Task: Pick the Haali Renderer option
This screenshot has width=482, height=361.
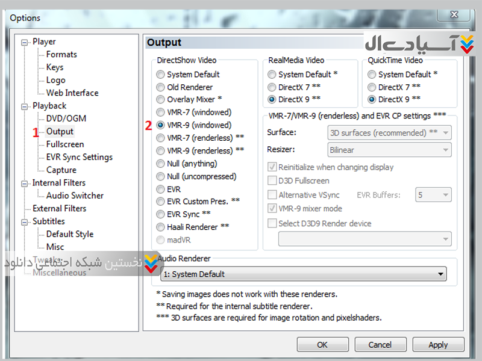Action: coord(160,227)
